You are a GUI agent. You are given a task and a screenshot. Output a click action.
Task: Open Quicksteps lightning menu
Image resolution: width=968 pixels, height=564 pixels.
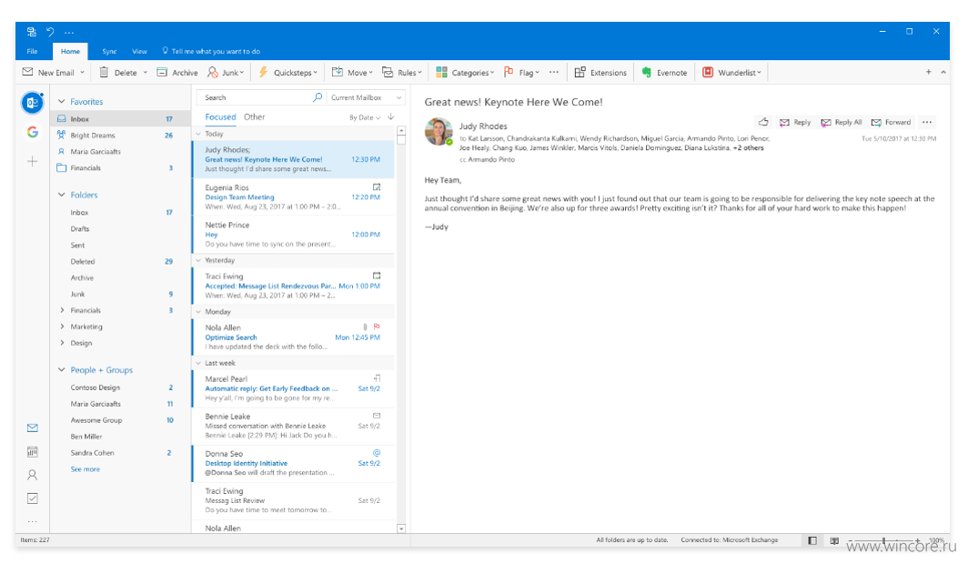click(x=287, y=72)
